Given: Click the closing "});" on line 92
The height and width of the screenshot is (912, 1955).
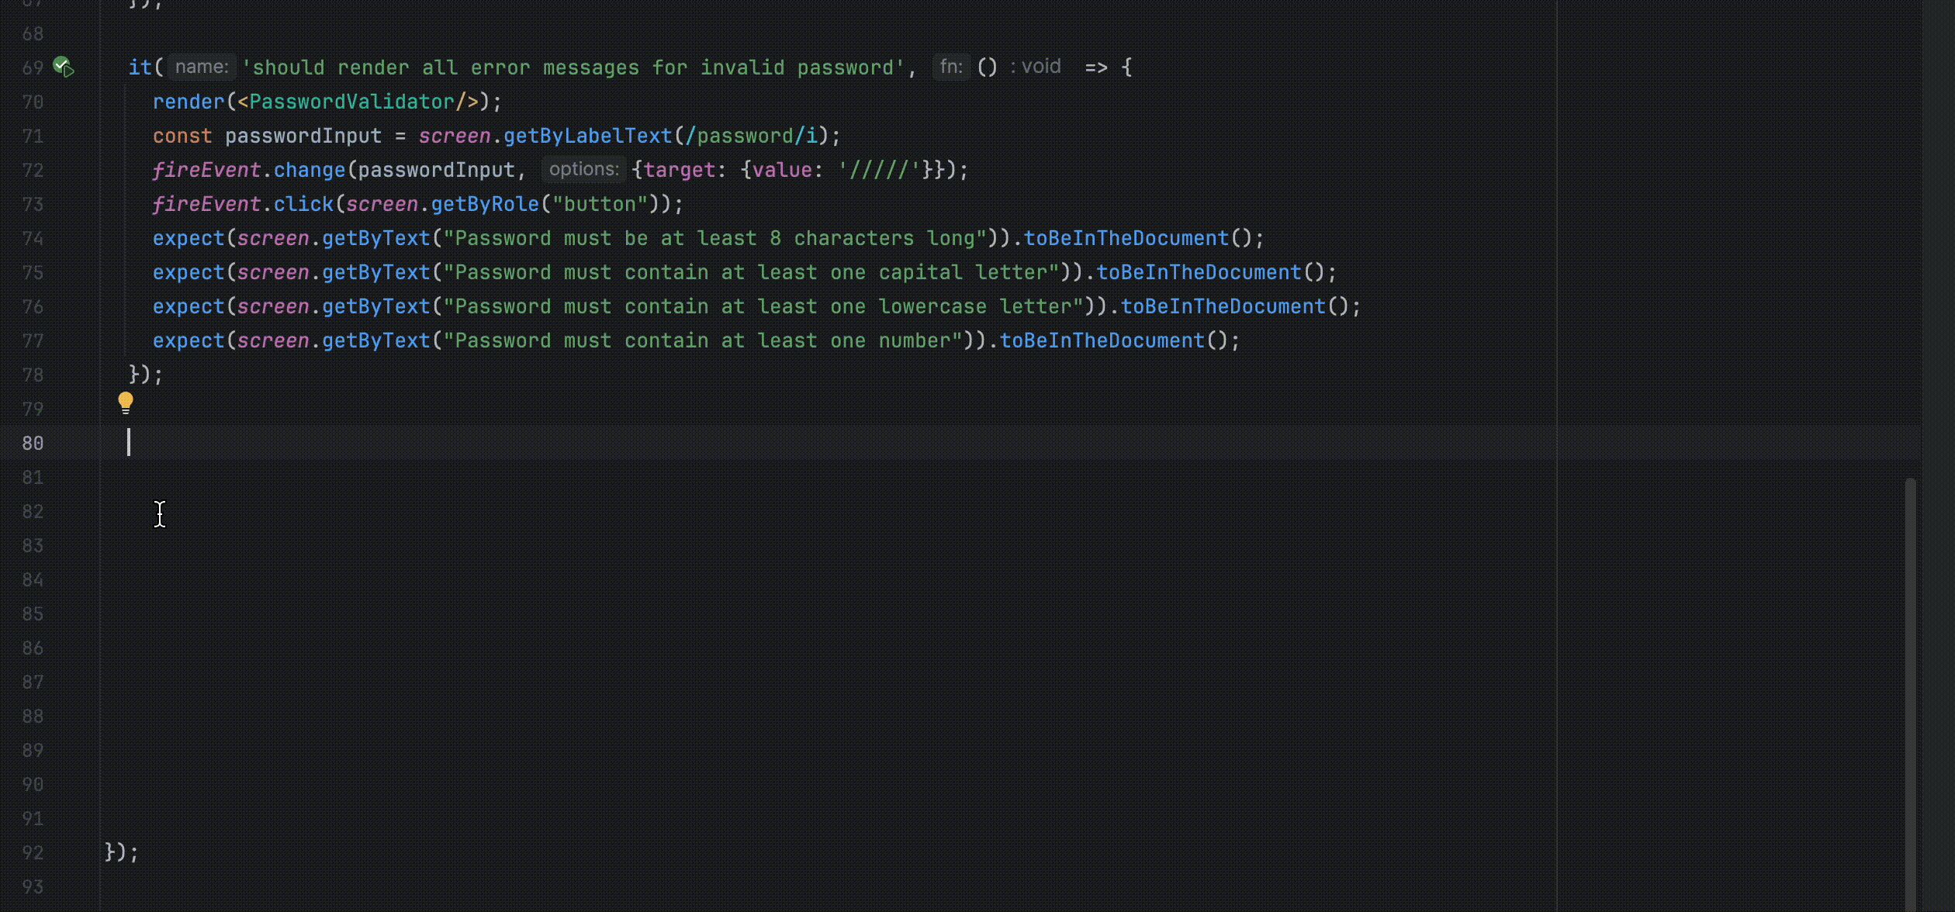Looking at the screenshot, I should 120,852.
